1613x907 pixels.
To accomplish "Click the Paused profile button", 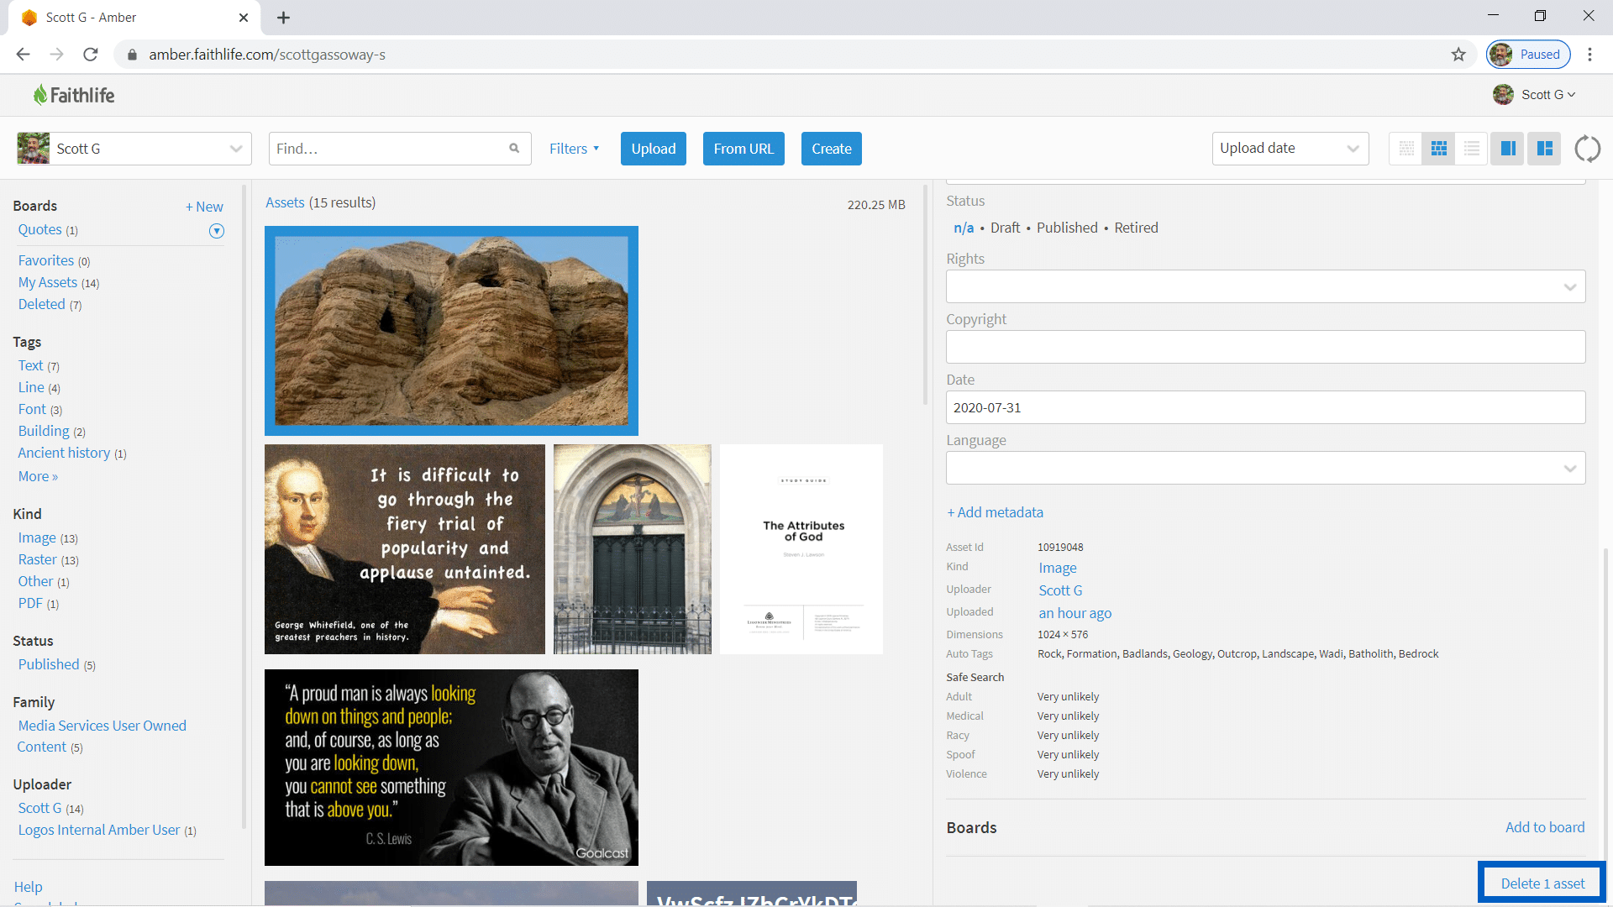I will 1528,55.
